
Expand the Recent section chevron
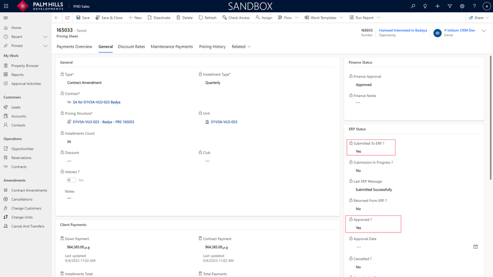(x=45, y=37)
